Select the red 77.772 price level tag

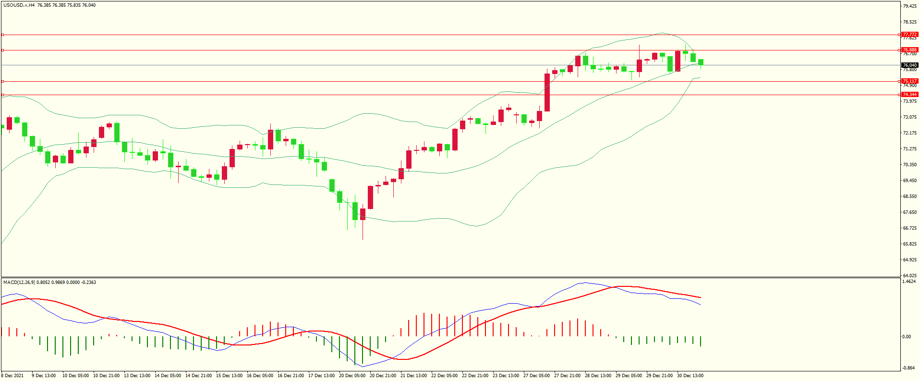[909, 35]
